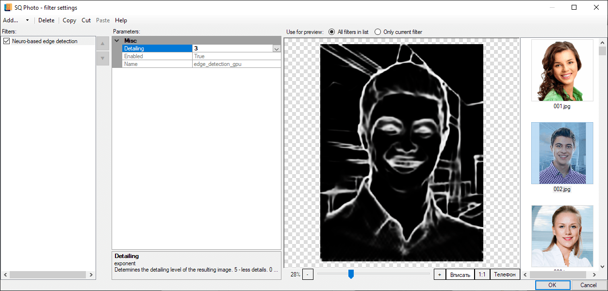Click filters list scroll right arrow
Image resolution: width=608 pixels, height=291 pixels.
pyautogui.click(x=91, y=275)
